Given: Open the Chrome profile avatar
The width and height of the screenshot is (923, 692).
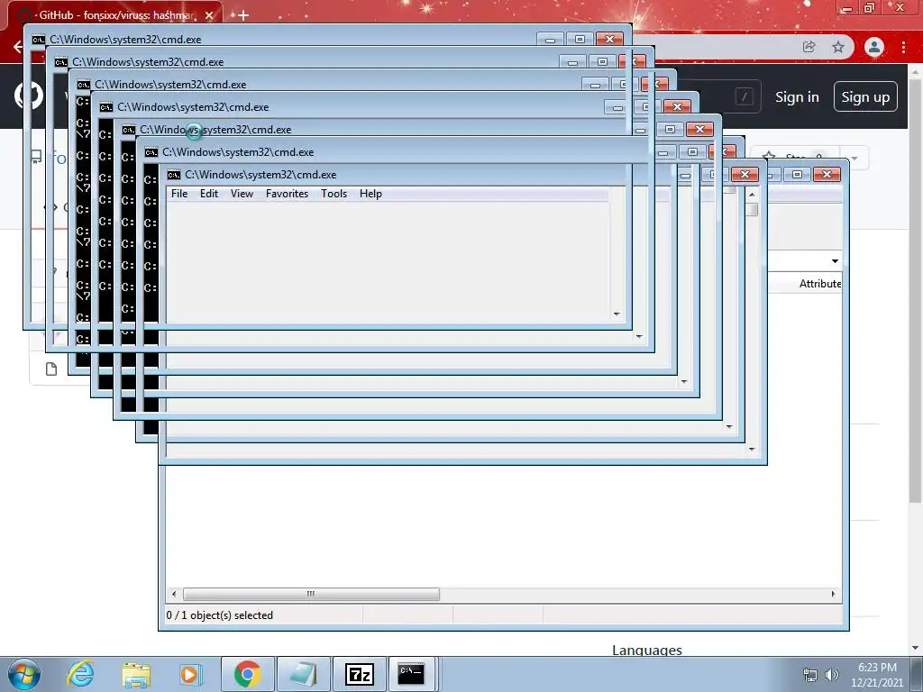Looking at the screenshot, I should click(874, 47).
